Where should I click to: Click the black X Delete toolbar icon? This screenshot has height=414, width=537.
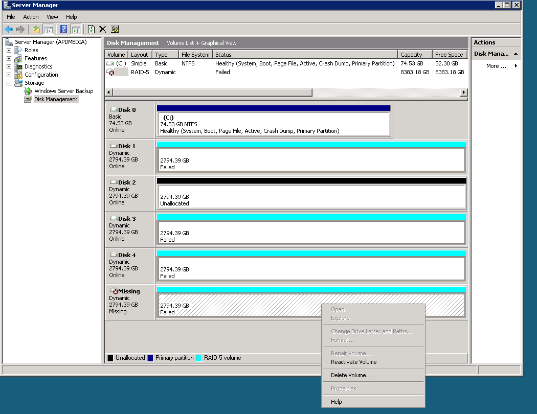point(103,30)
